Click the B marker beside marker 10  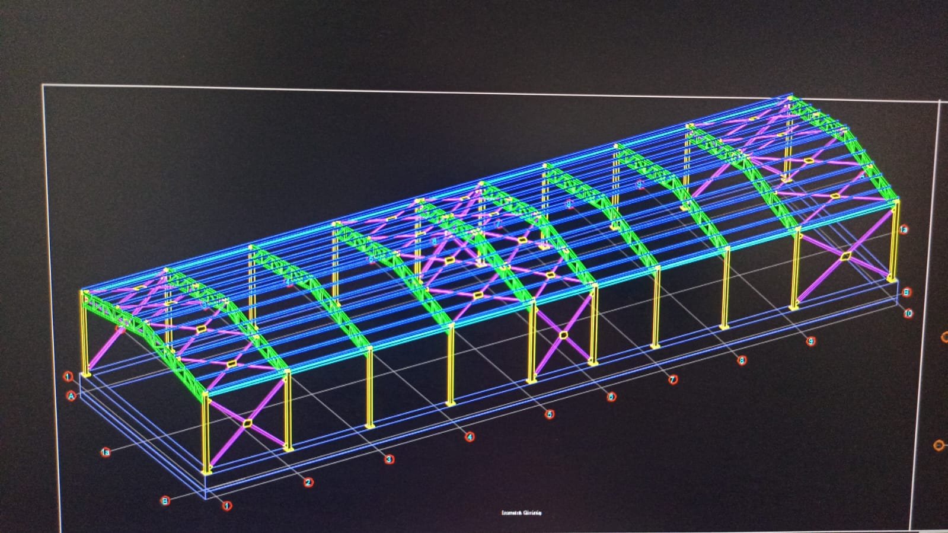tap(906, 292)
